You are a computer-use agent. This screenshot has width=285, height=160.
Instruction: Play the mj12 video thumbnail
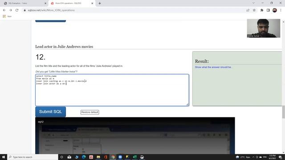pyautogui.click(x=135, y=136)
